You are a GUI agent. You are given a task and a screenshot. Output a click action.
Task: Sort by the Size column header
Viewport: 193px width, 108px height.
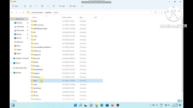[96, 17]
